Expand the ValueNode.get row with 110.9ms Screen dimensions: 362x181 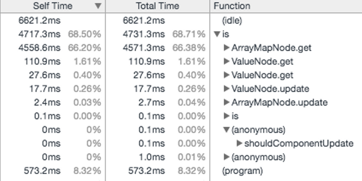227,61
